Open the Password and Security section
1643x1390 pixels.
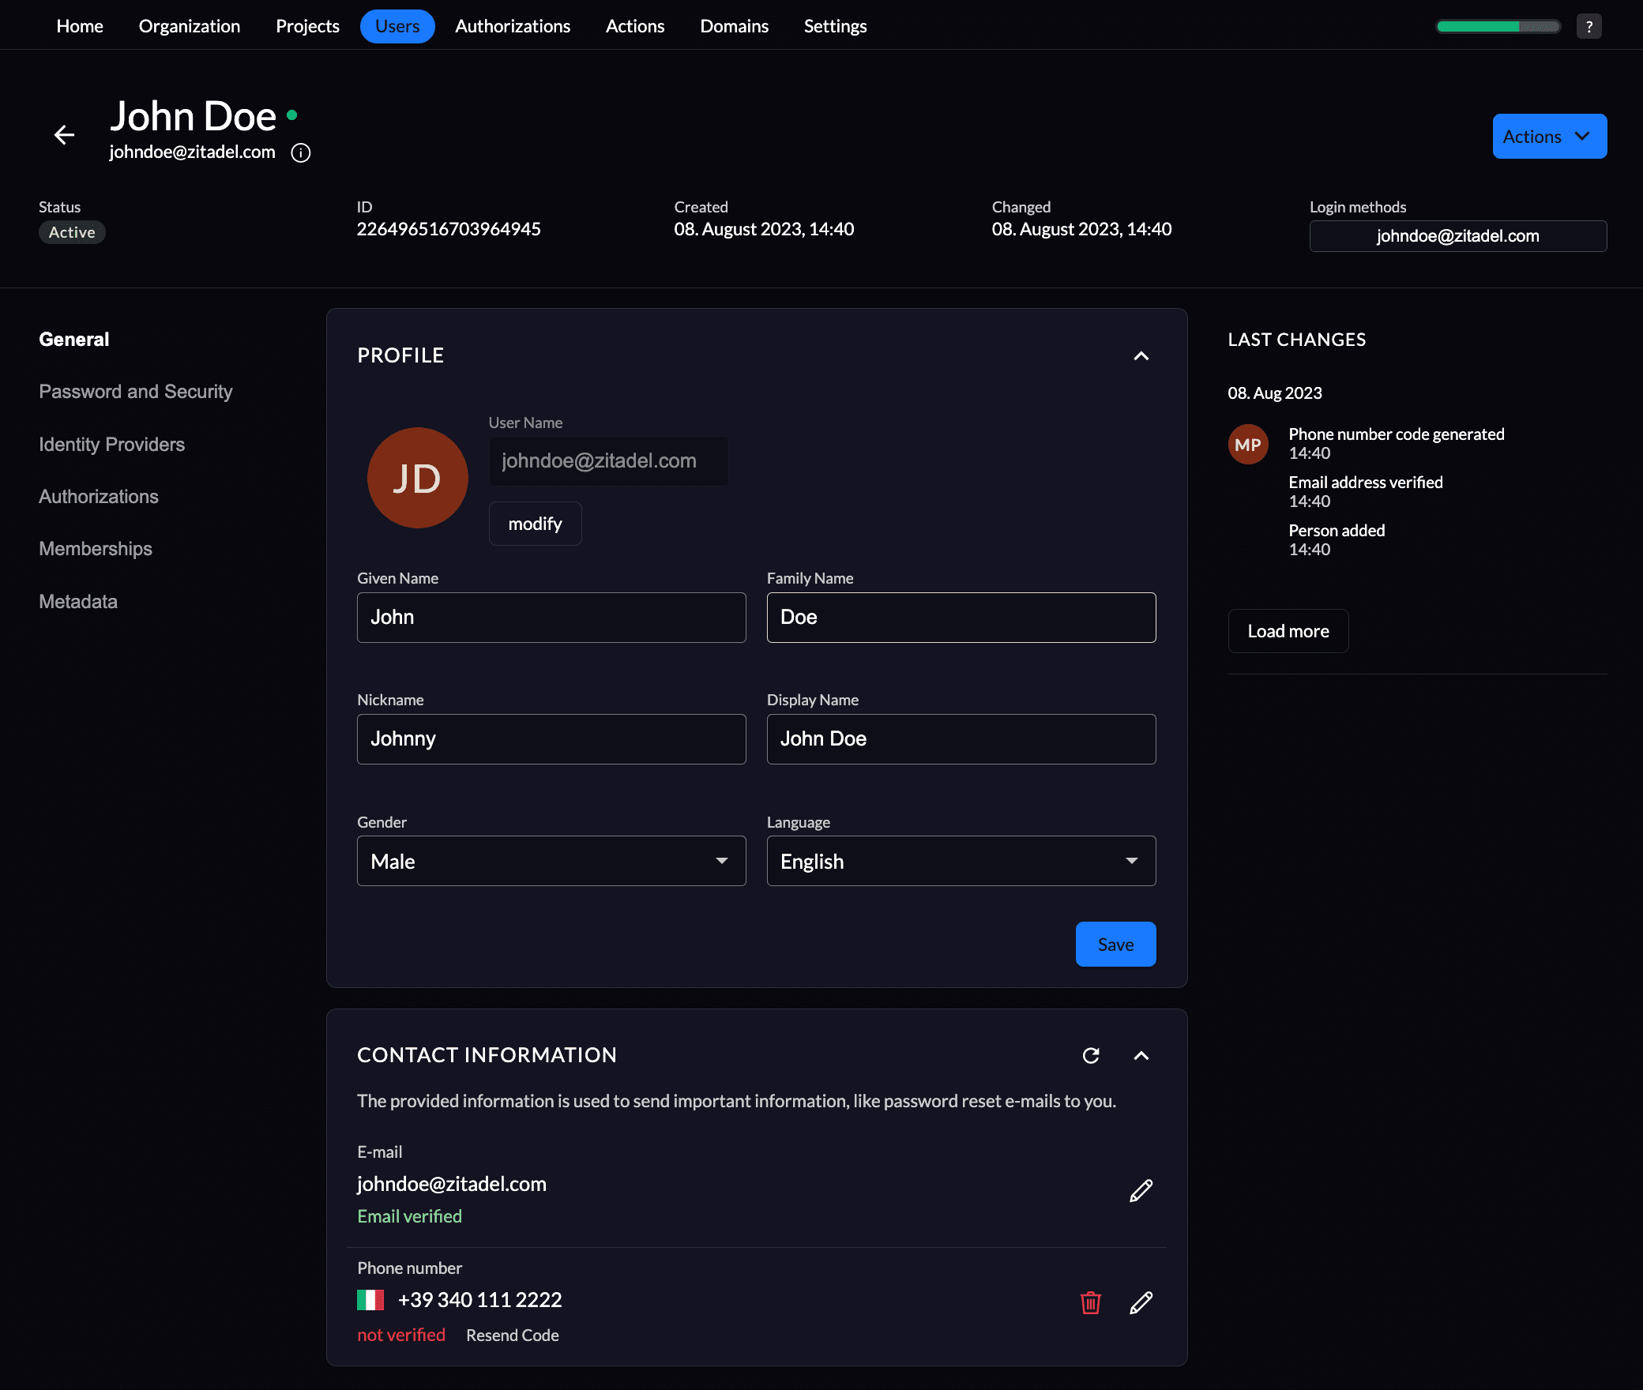tap(135, 392)
